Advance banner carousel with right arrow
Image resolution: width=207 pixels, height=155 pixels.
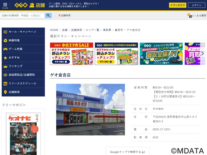tap(203, 53)
